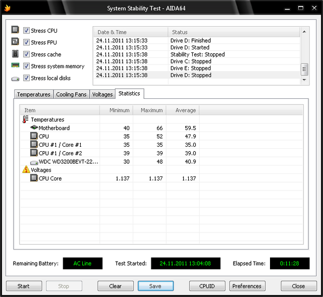This screenshot has height=297, width=323.
Task: Click the memory stick icon beside Stress system memory
Action: point(16,66)
